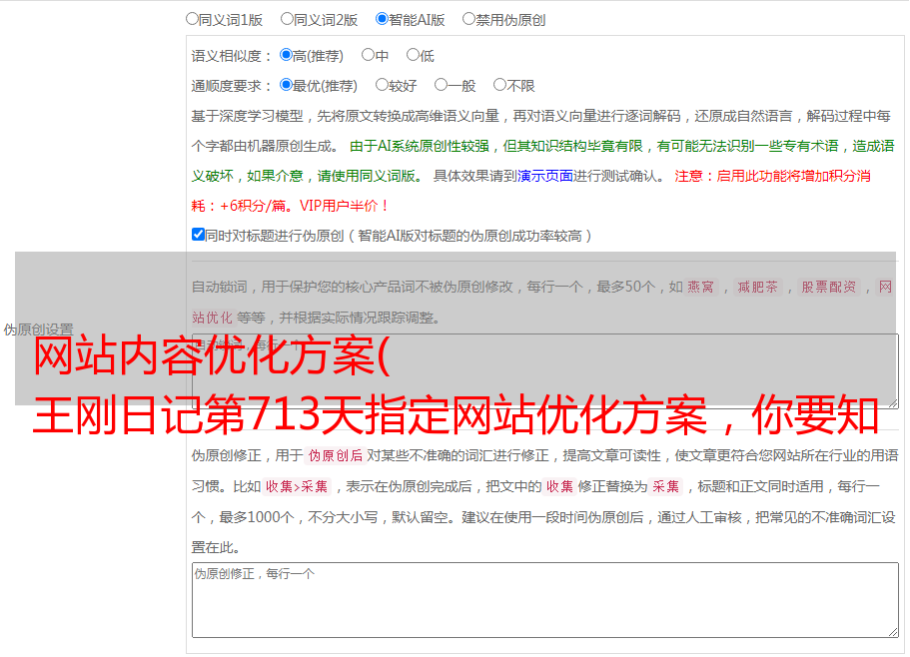Select 禁用伪原创 radio option
This screenshot has height=657, width=910.
coord(468,19)
